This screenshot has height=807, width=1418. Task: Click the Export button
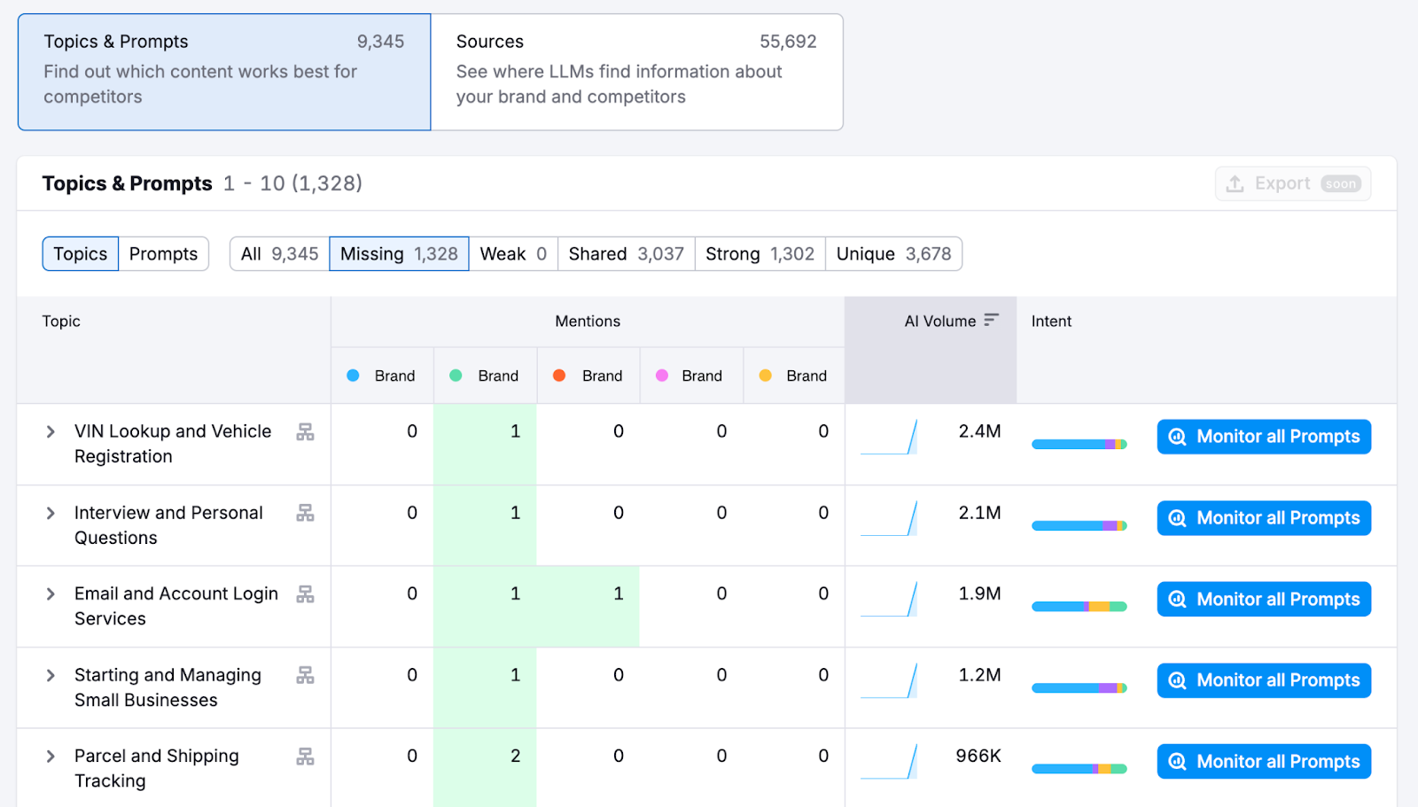(1292, 184)
